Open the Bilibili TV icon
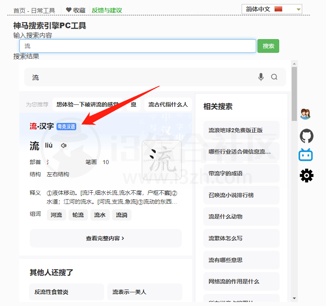The image size is (326, 306). click(x=306, y=155)
